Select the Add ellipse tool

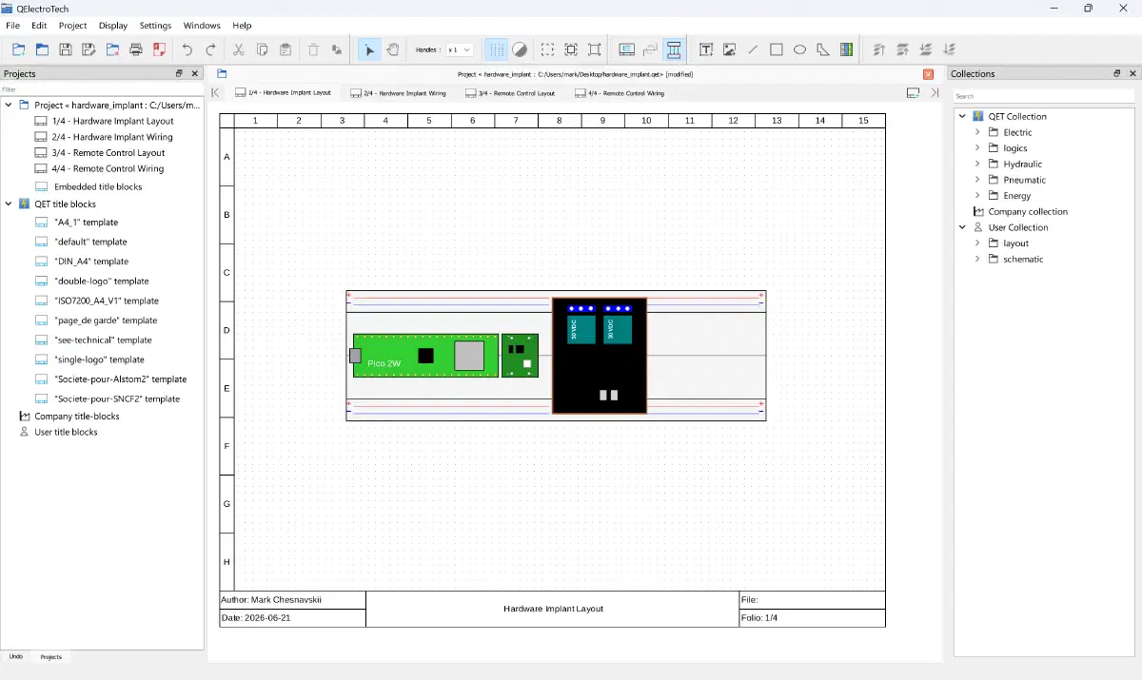point(799,49)
